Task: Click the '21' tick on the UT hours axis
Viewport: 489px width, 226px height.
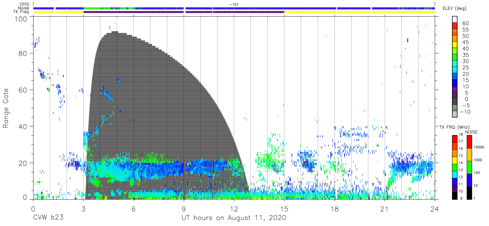Action: coord(384,208)
